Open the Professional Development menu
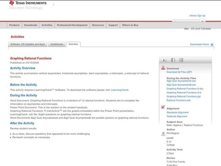Image resolution: width=221 pixels, height=166 pixels. (72, 25)
